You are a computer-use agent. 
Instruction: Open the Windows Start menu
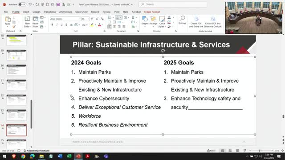click(4, 156)
